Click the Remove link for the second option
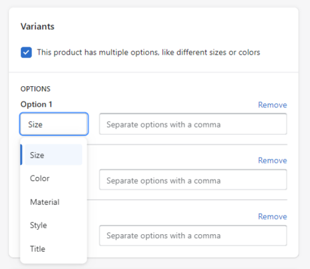This screenshot has height=269, width=310. (x=273, y=160)
